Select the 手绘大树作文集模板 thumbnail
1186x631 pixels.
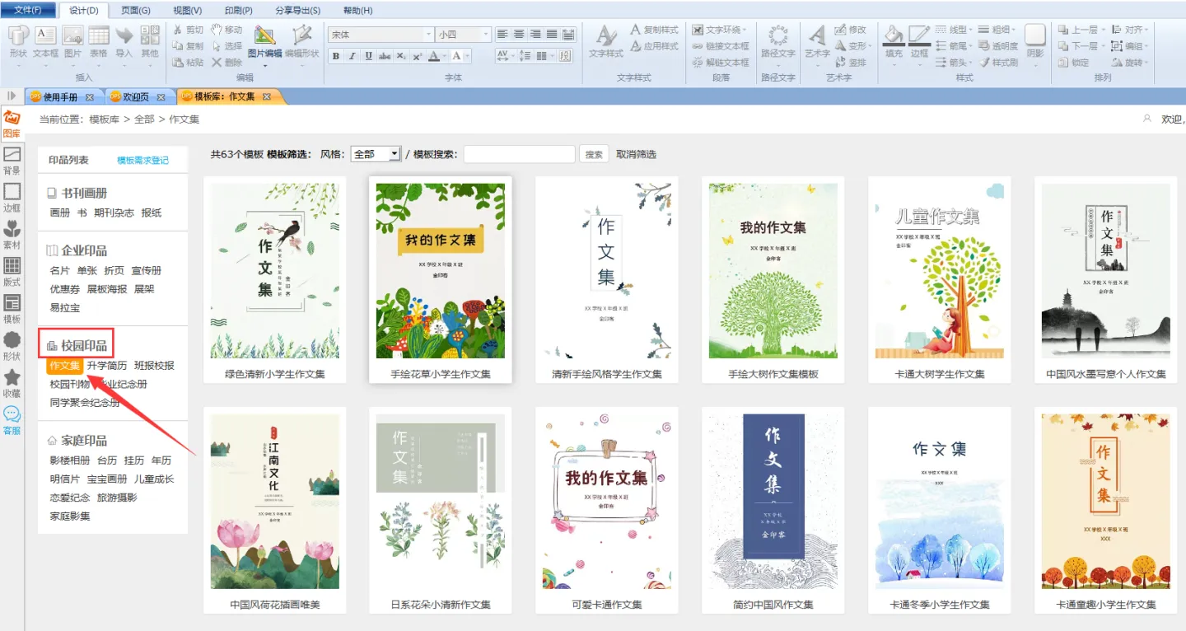773,271
